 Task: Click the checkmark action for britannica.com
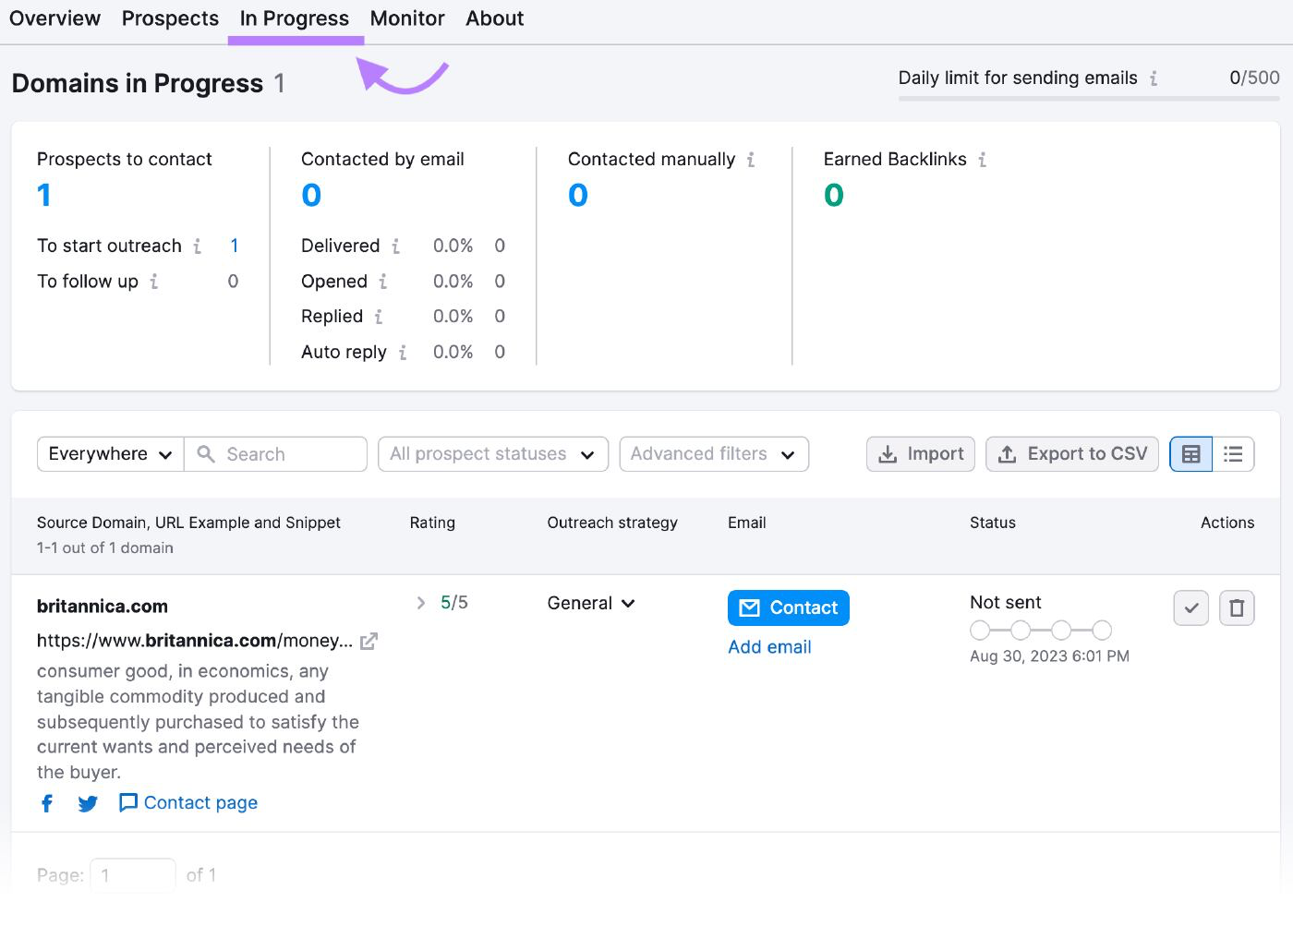tap(1190, 607)
